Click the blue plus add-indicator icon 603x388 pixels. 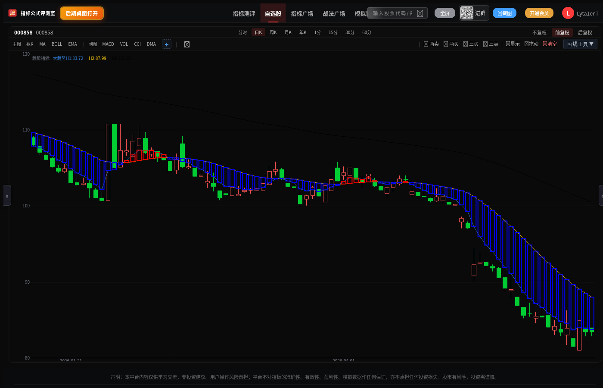click(167, 44)
